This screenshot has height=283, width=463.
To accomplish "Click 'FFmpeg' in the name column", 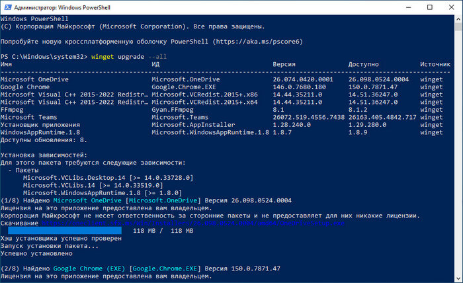I will click(x=12, y=110).
